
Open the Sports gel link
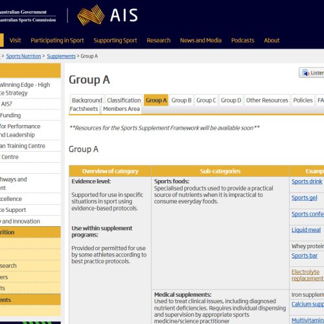pos(305,198)
